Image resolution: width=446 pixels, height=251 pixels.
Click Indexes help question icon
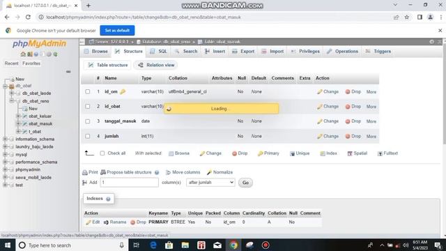(x=108, y=199)
